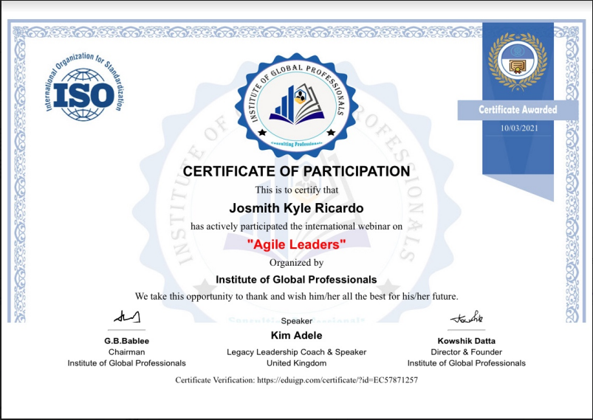
Task: Click G.B.Bablee's signature
Action: coord(127,317)
